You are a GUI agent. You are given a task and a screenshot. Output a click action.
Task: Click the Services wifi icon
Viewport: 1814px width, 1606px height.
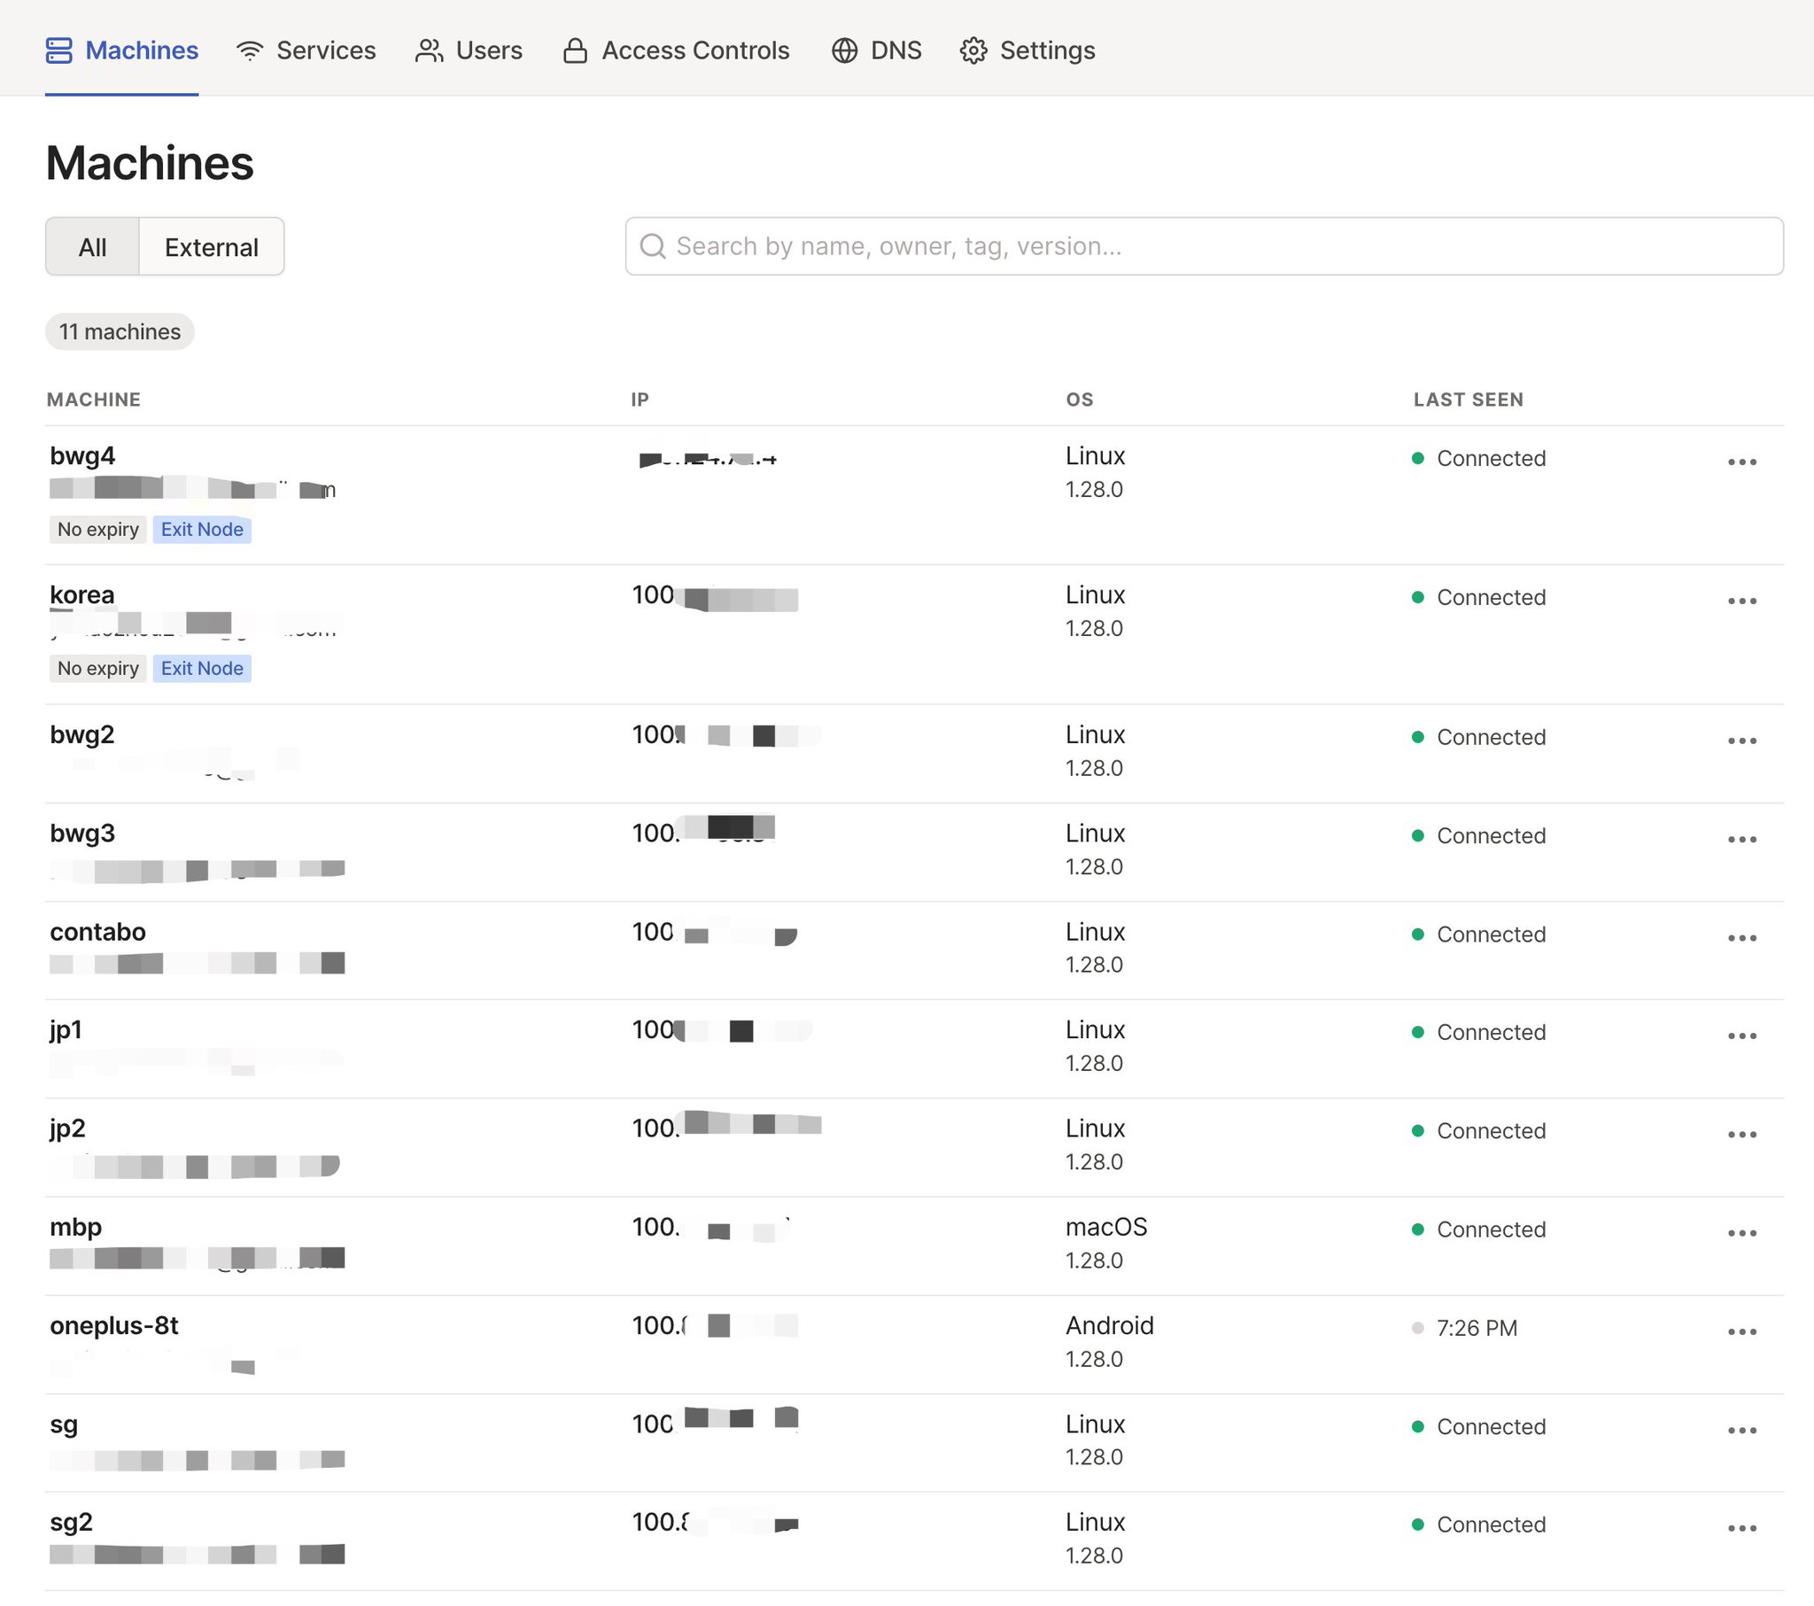click(x=251, y=50)
